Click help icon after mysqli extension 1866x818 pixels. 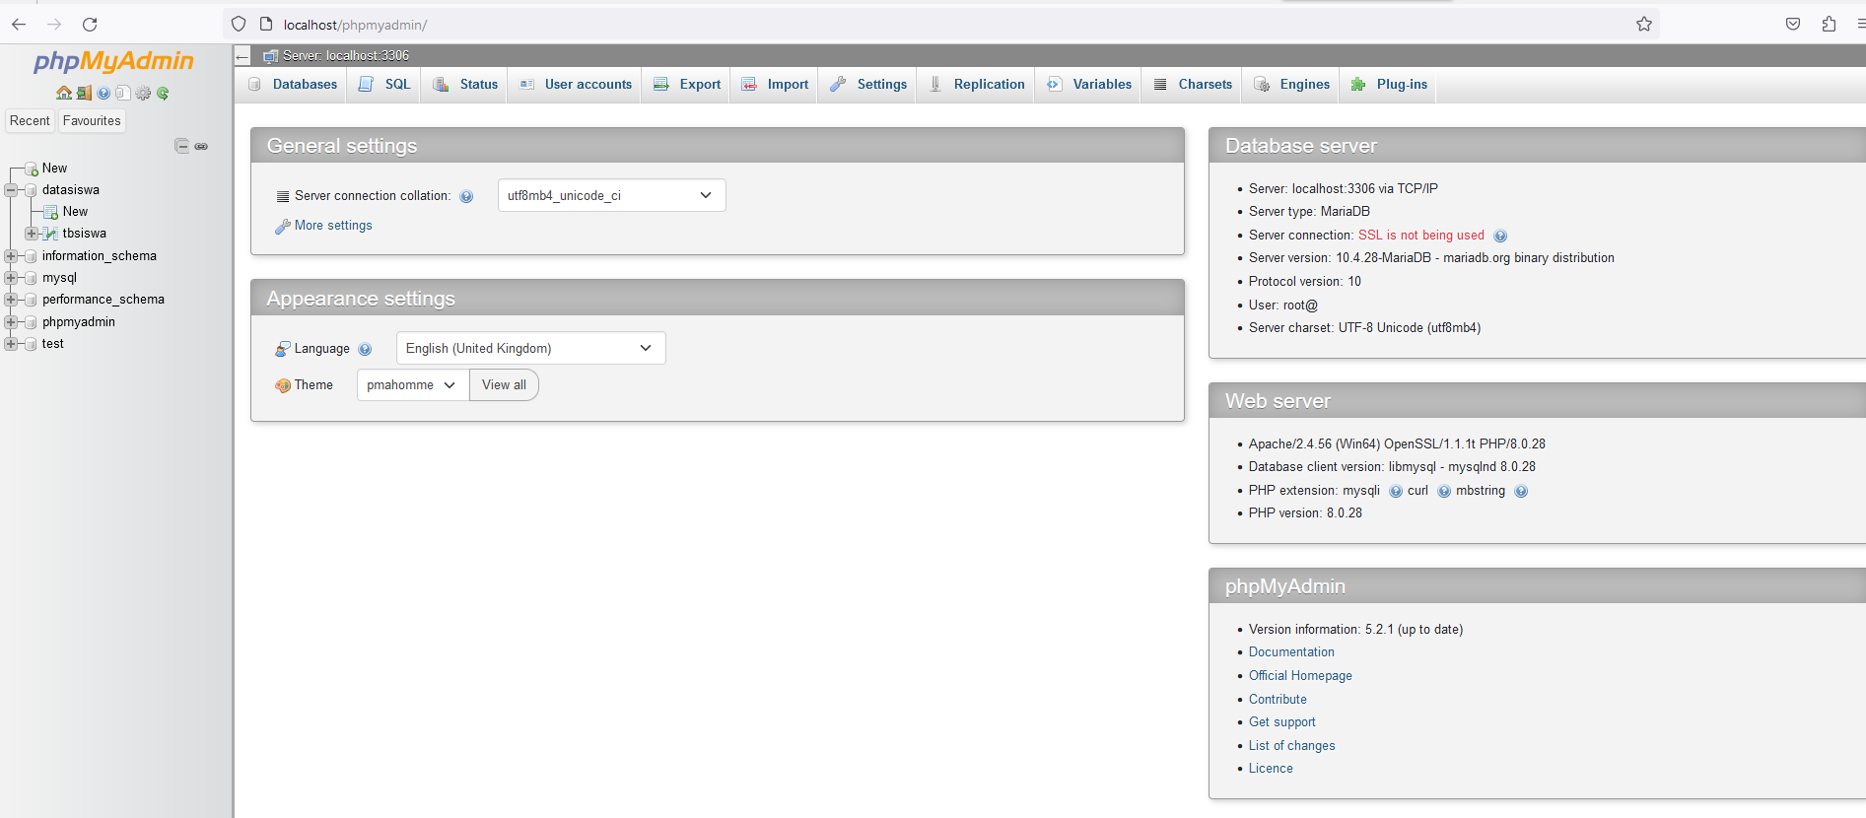(x=1396, y=491)
